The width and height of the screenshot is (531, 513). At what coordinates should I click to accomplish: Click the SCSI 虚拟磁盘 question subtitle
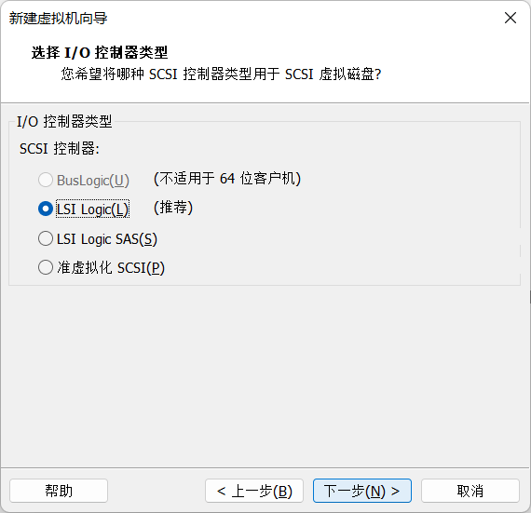(221, 74)
